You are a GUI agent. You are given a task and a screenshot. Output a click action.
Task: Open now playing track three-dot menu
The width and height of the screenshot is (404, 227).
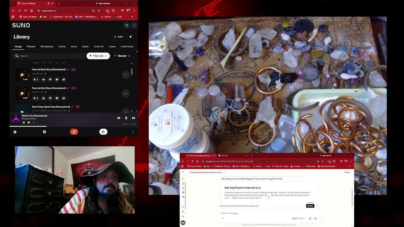pyautogui.click(x=34, y=122)
